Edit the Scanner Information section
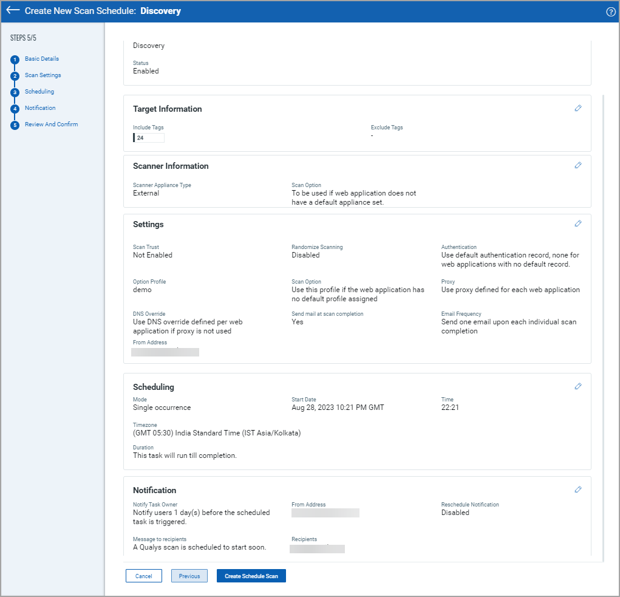 [577, 165]
